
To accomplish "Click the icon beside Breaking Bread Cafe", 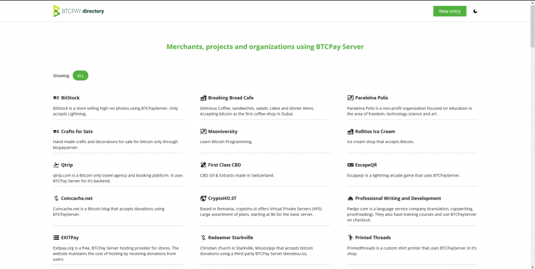I will [203, 98].
